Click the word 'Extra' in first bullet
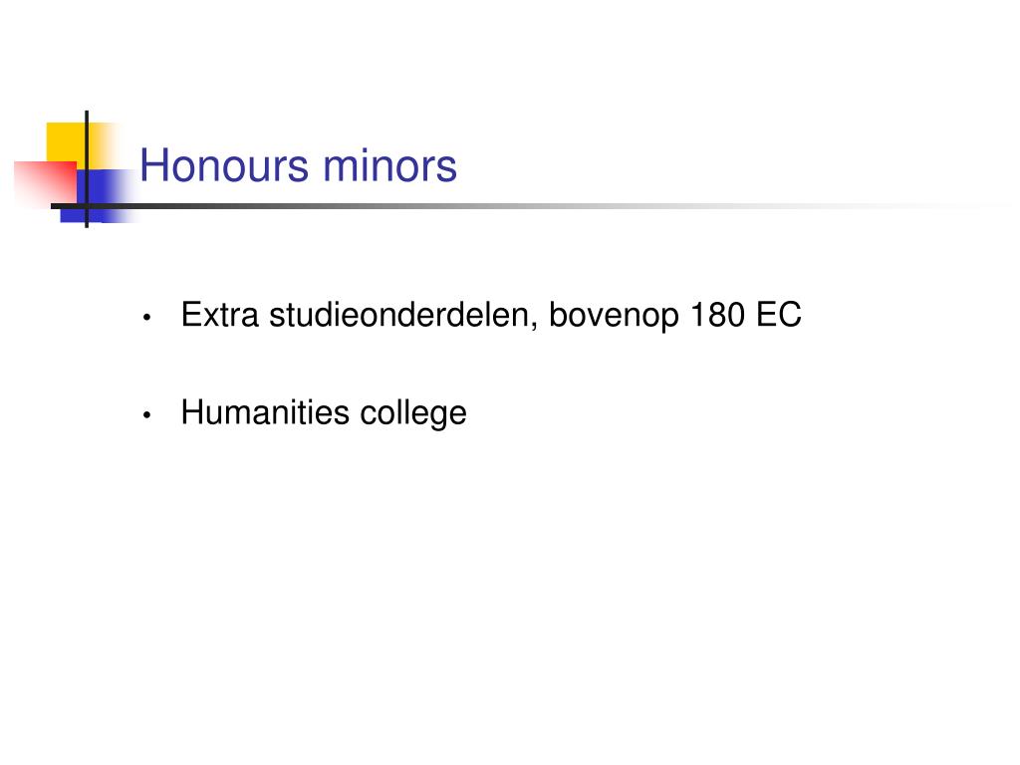The image size is (1020, 765). coord(220,315)
